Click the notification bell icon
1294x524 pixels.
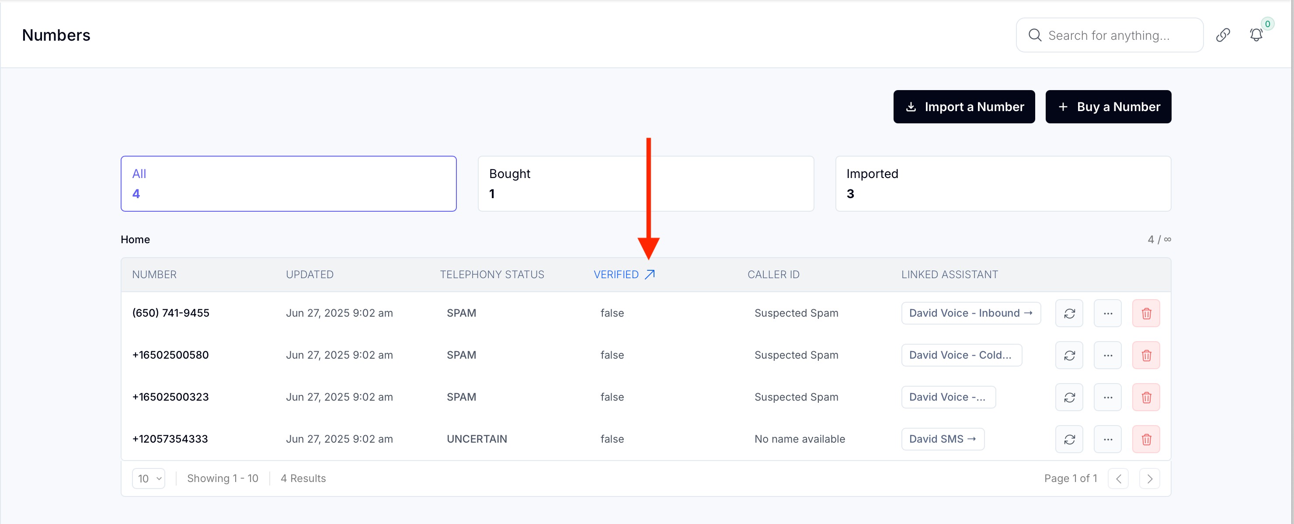pos(1256,35)
